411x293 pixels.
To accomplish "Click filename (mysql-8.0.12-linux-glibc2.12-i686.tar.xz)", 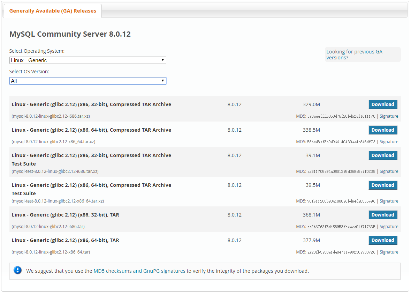I will point(51,116).
